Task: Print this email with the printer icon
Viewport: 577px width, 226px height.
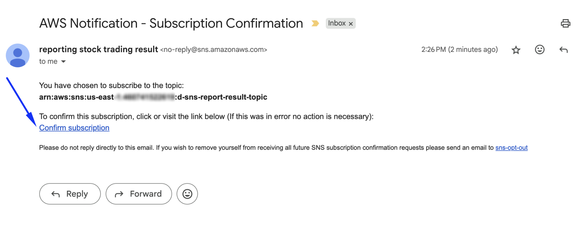Action: [565, 23]
